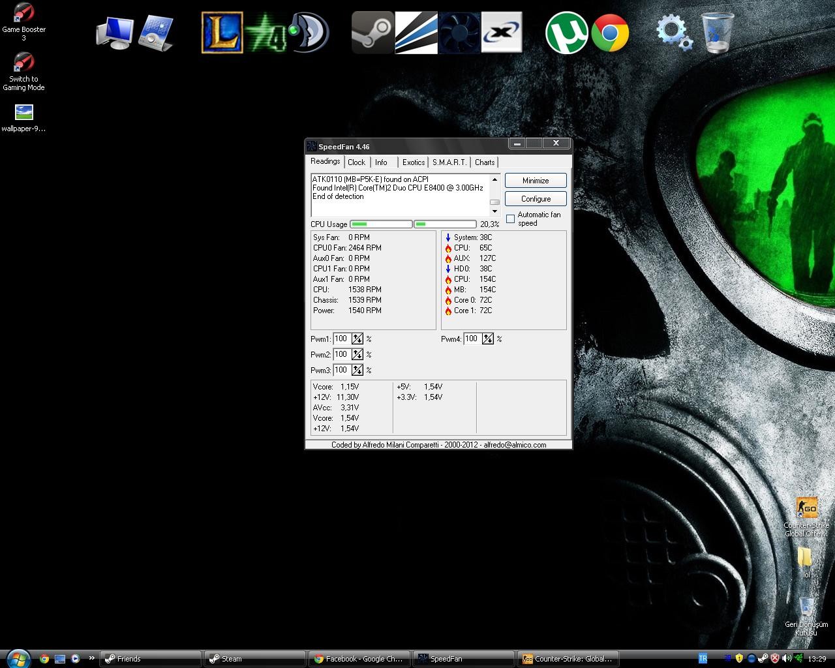This screenshot has width=835, height=668.
Task: Switch to Counter-Strike taskbar button
Action: [568, 659]
